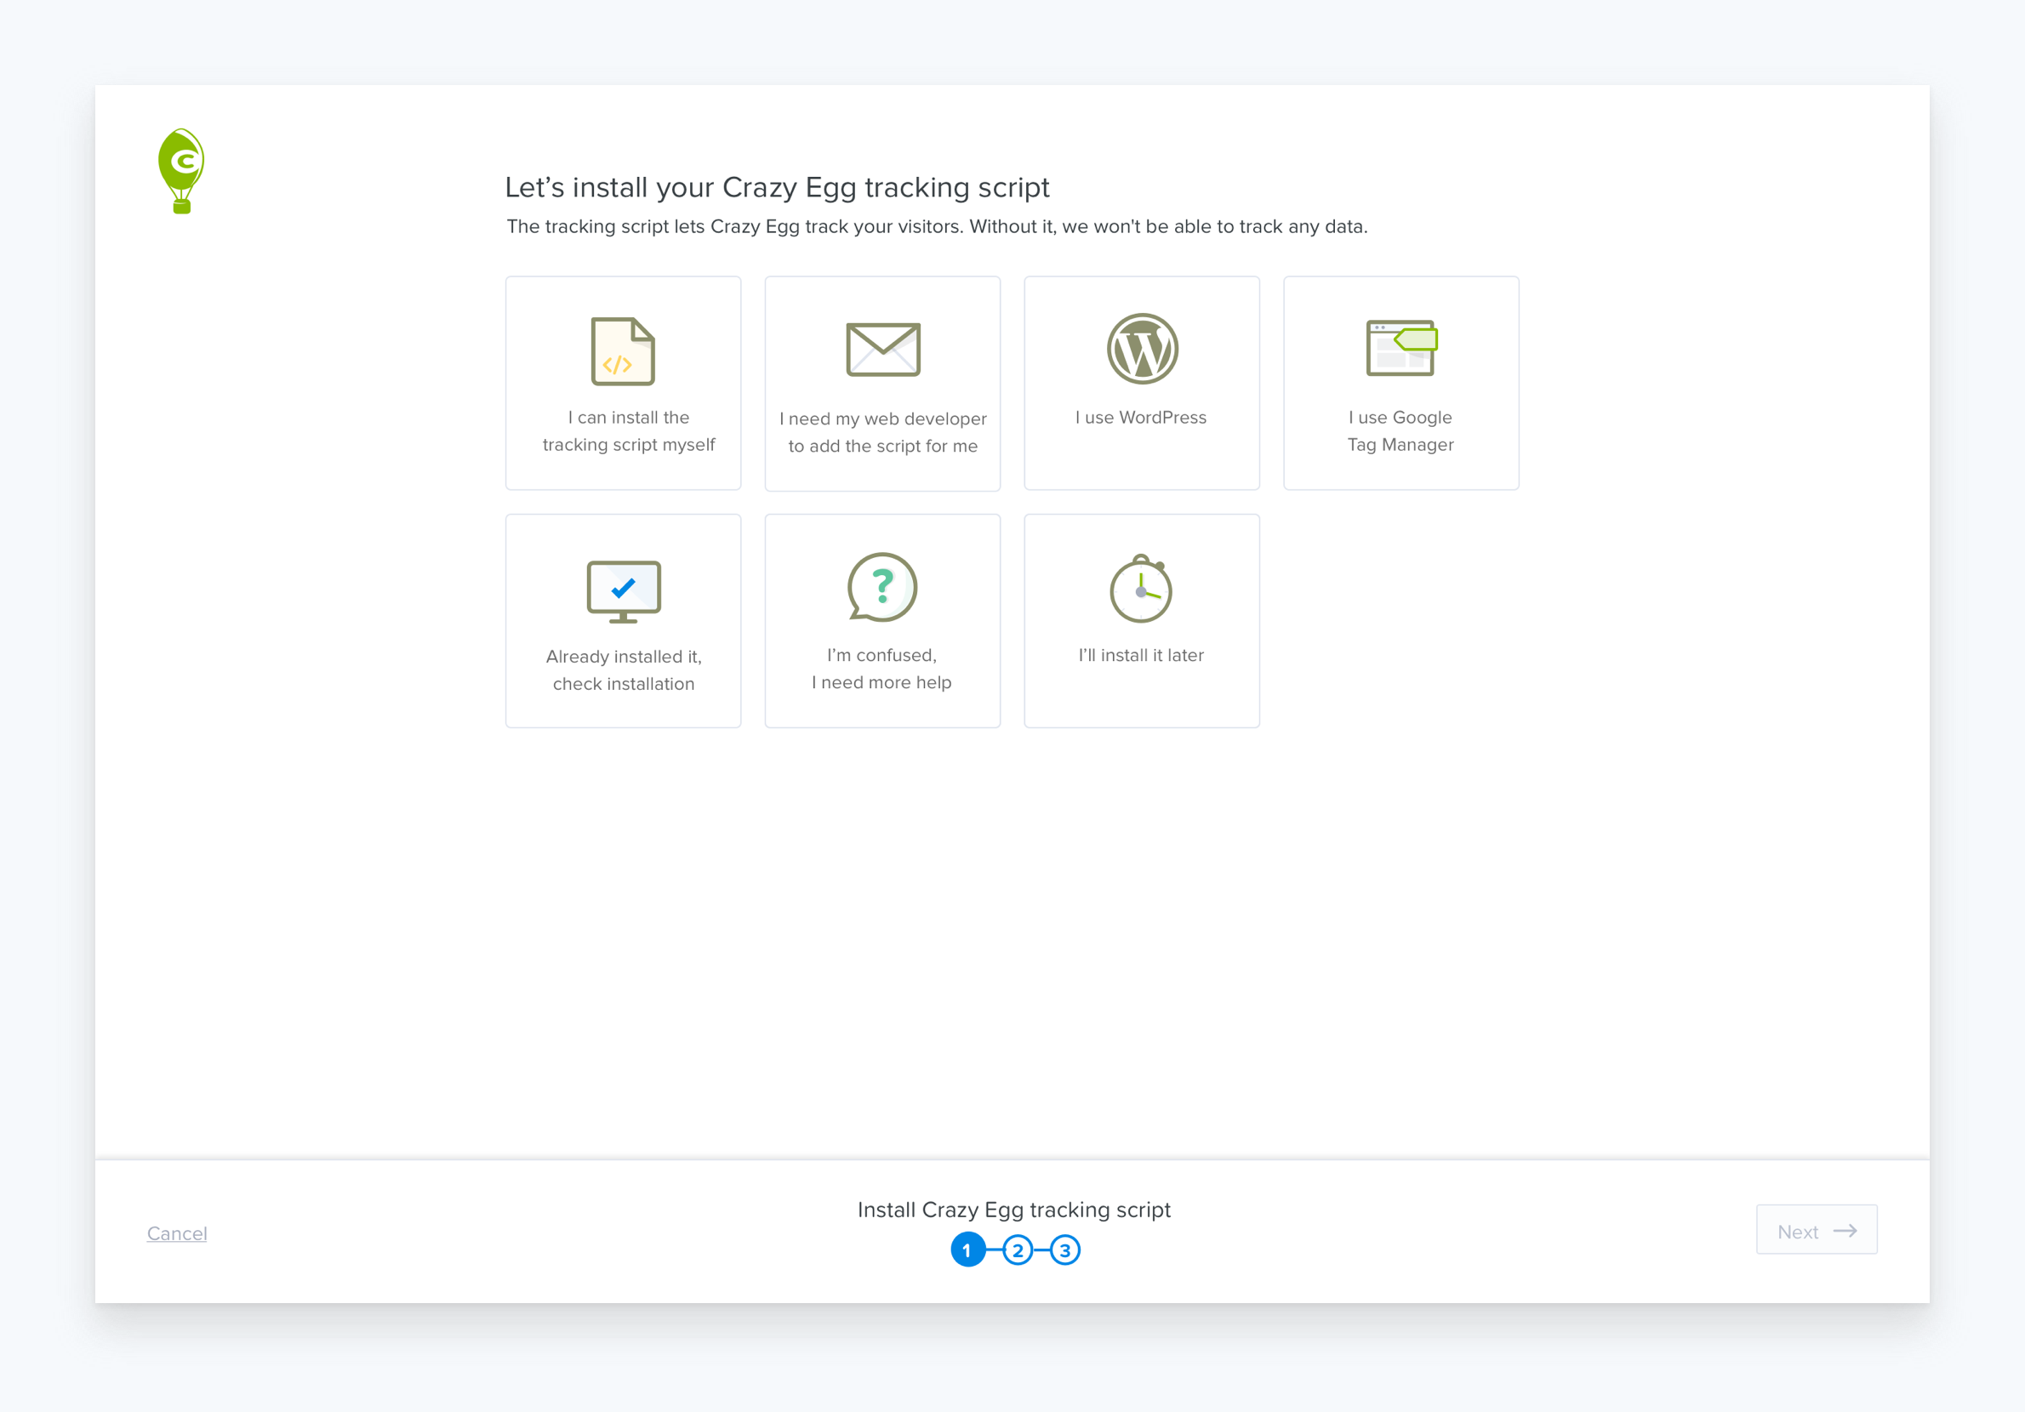Cancel the installation wizard
The height and width of the screenshot is (1412, 2025).
(177, 1233)
